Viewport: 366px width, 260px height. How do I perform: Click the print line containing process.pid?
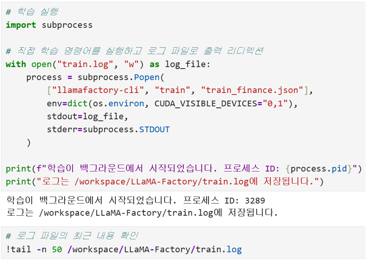[184, 168]
